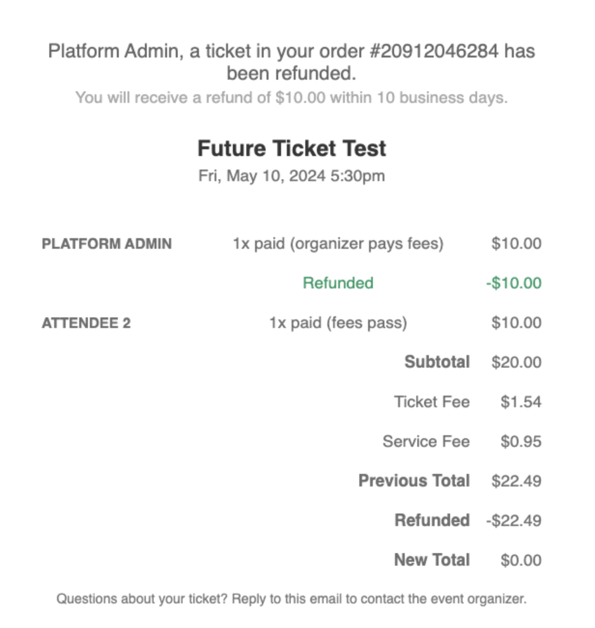Select the PLATFORM ADMIN attendee name

point(107,243)
